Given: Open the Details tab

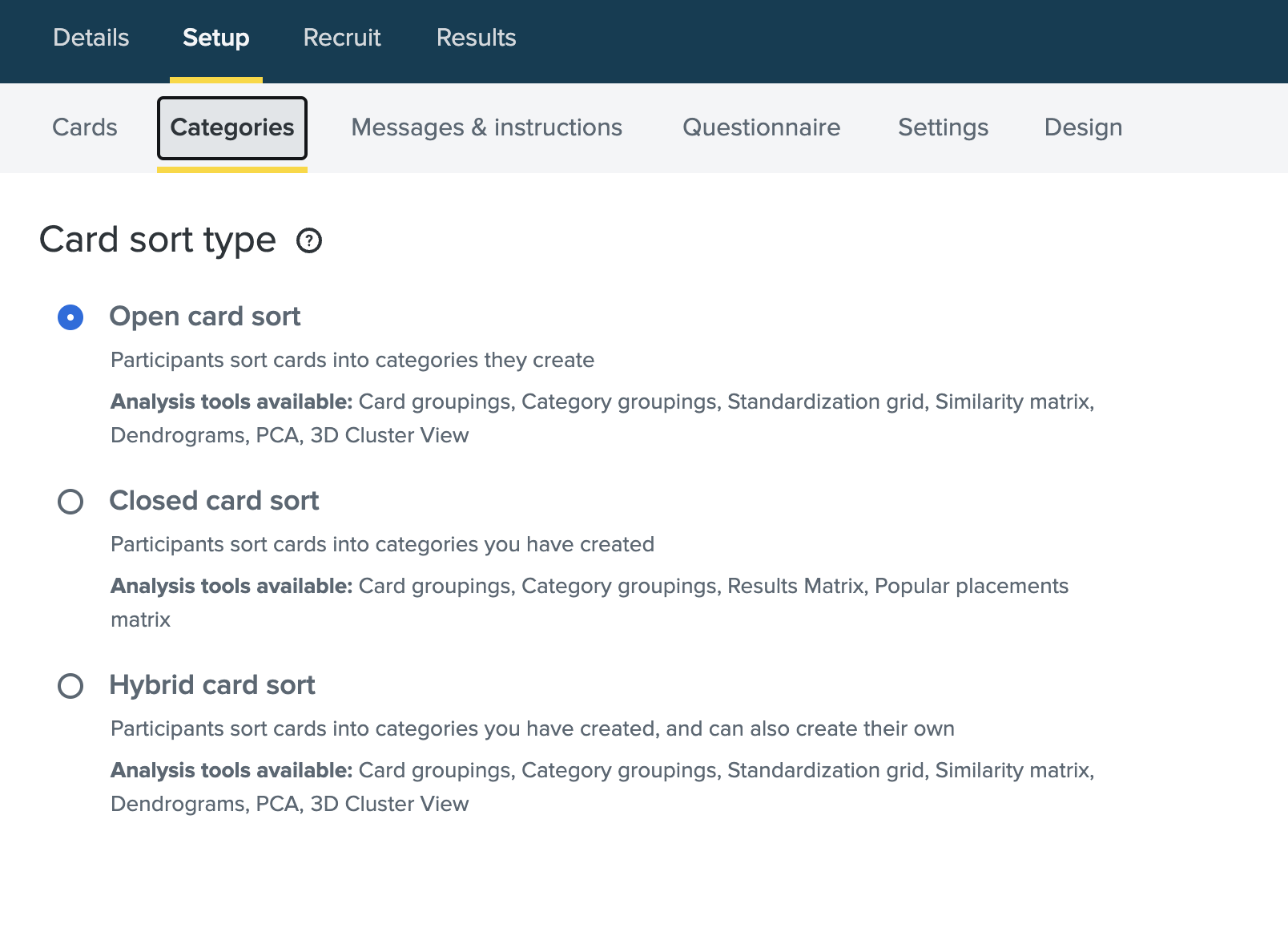Looking at the screenshot, I should [91, 38].
